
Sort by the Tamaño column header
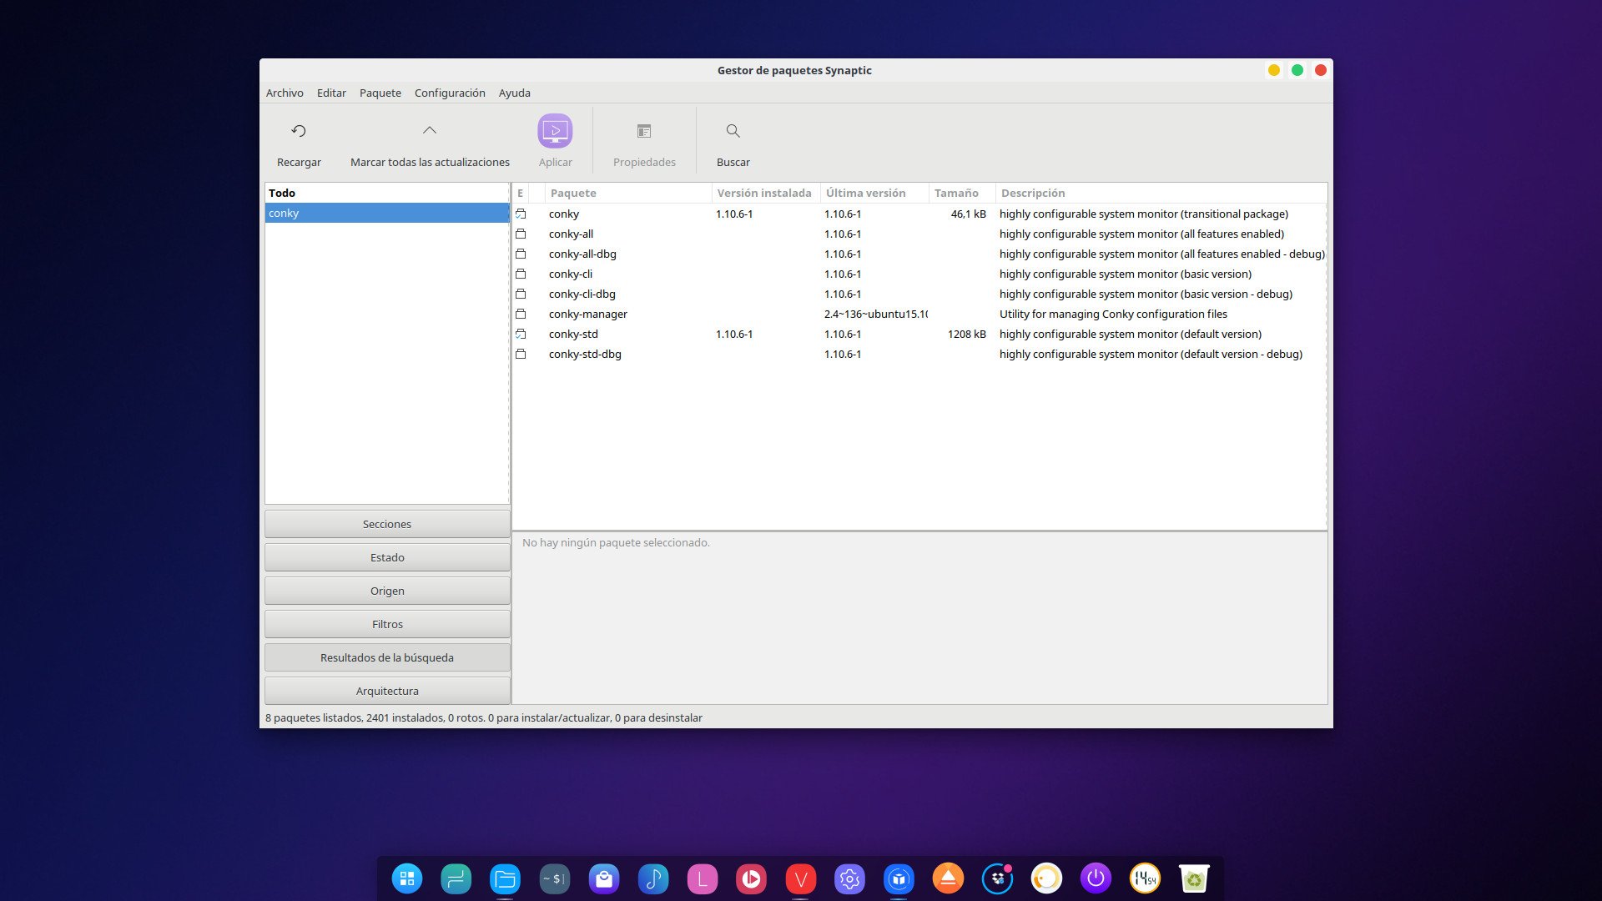pos(962,193)
